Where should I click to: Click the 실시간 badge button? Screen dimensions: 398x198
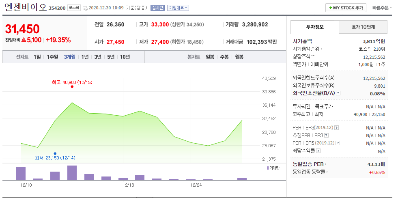pyautogui.click(x=157, y=8)
